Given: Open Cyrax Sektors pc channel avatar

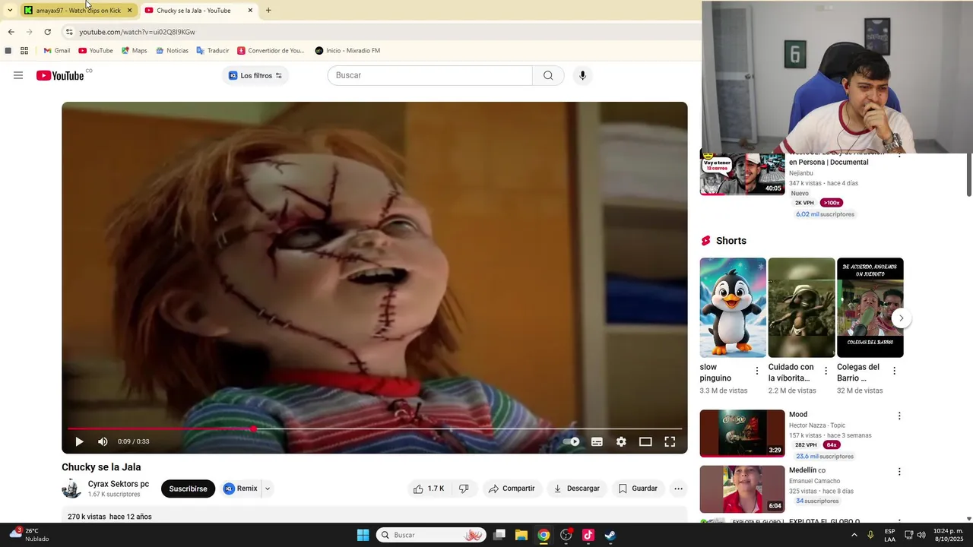Looking at the screenshot, I should (71, 489).
